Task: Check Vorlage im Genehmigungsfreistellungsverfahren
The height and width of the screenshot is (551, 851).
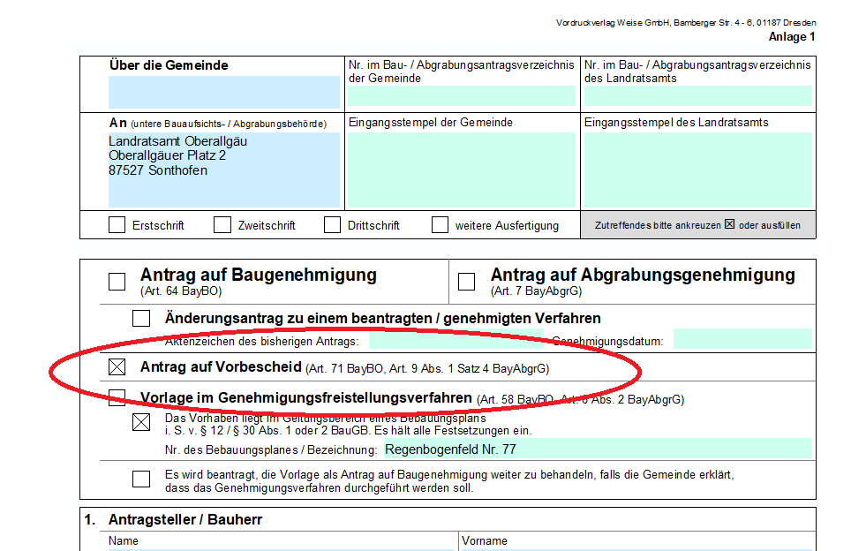Action: point(116,398)
